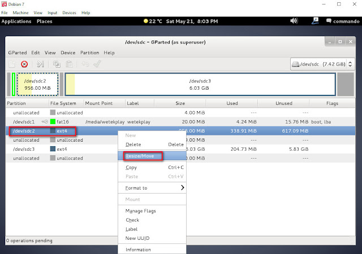Open the Partition menu in GParted

click(89, 52)
